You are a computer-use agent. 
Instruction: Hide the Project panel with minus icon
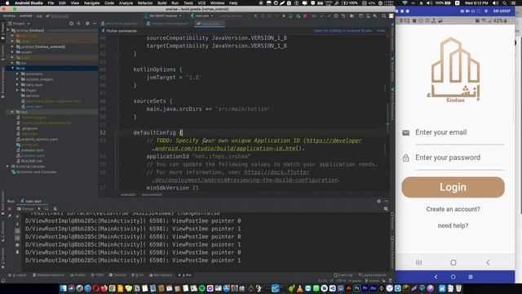95,24
